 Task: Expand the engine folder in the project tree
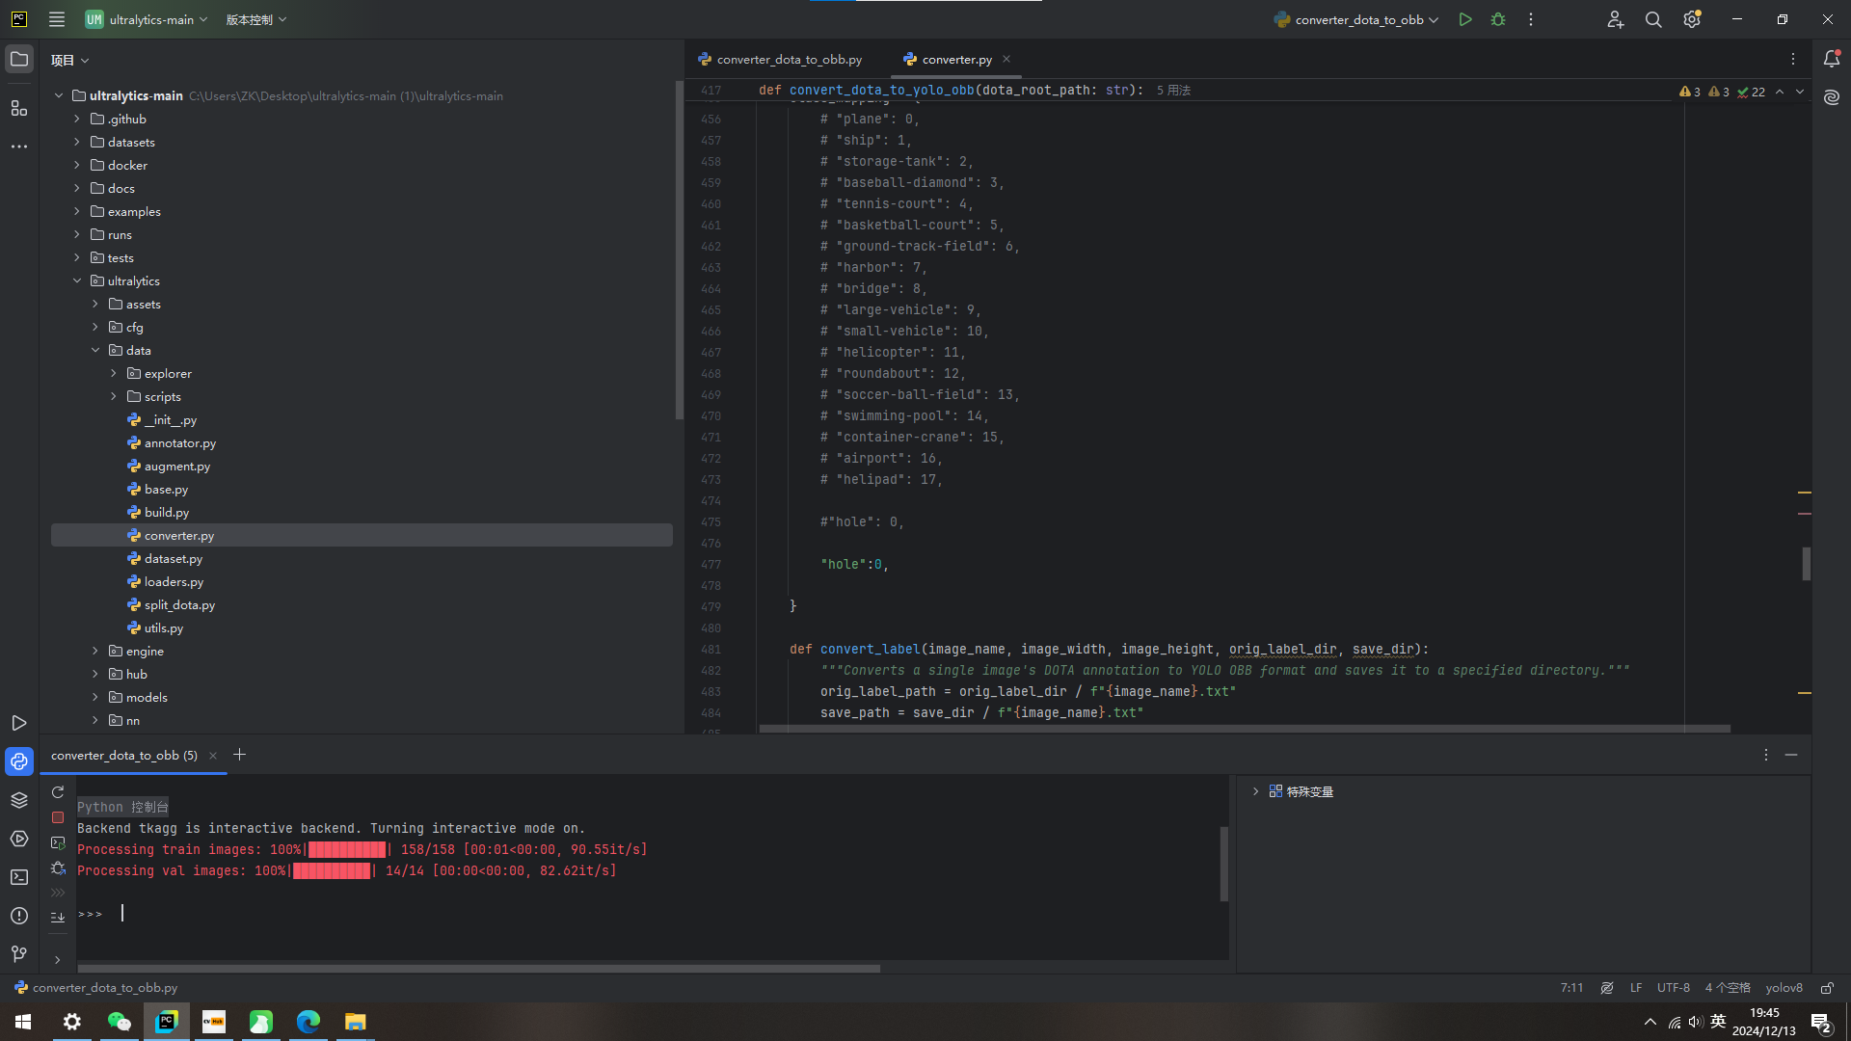95,652
